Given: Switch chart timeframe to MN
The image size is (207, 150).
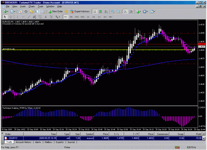Looking at the screenshot, I should (x=111, y=17).
